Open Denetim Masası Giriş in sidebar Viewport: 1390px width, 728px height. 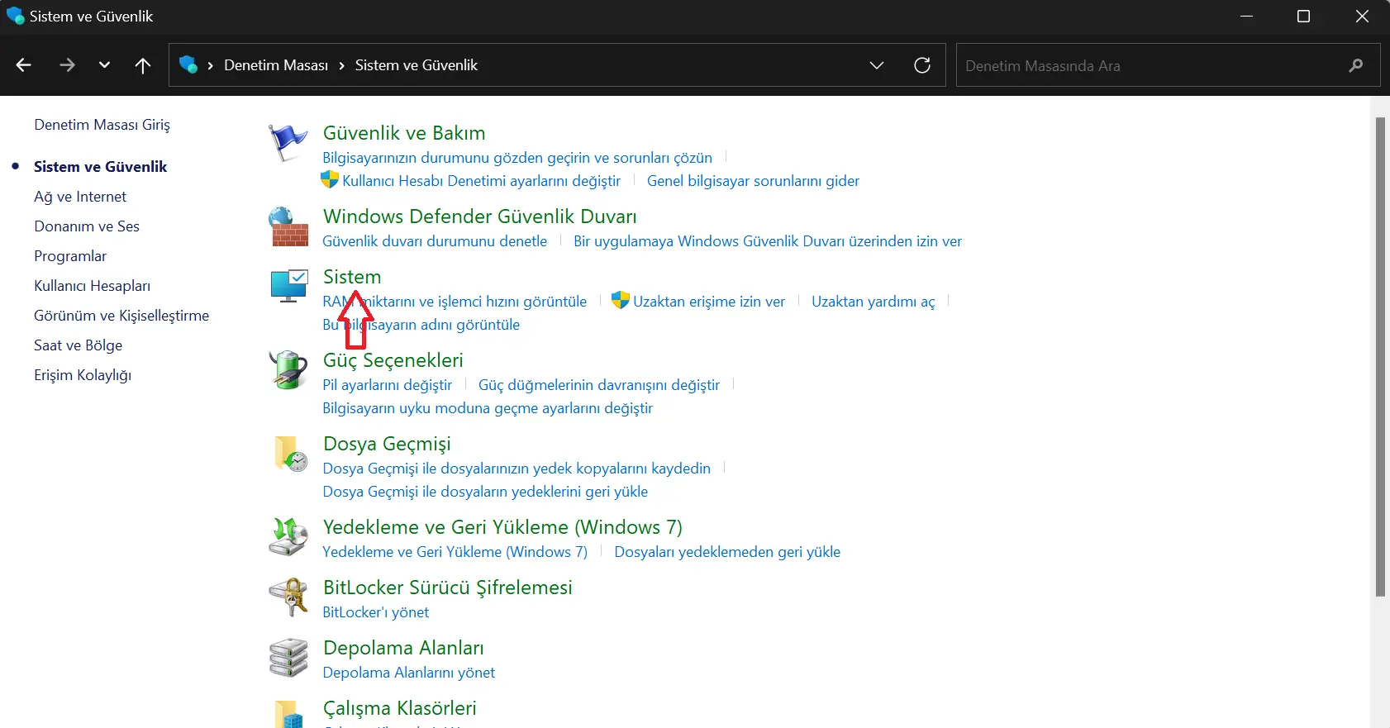102,125
